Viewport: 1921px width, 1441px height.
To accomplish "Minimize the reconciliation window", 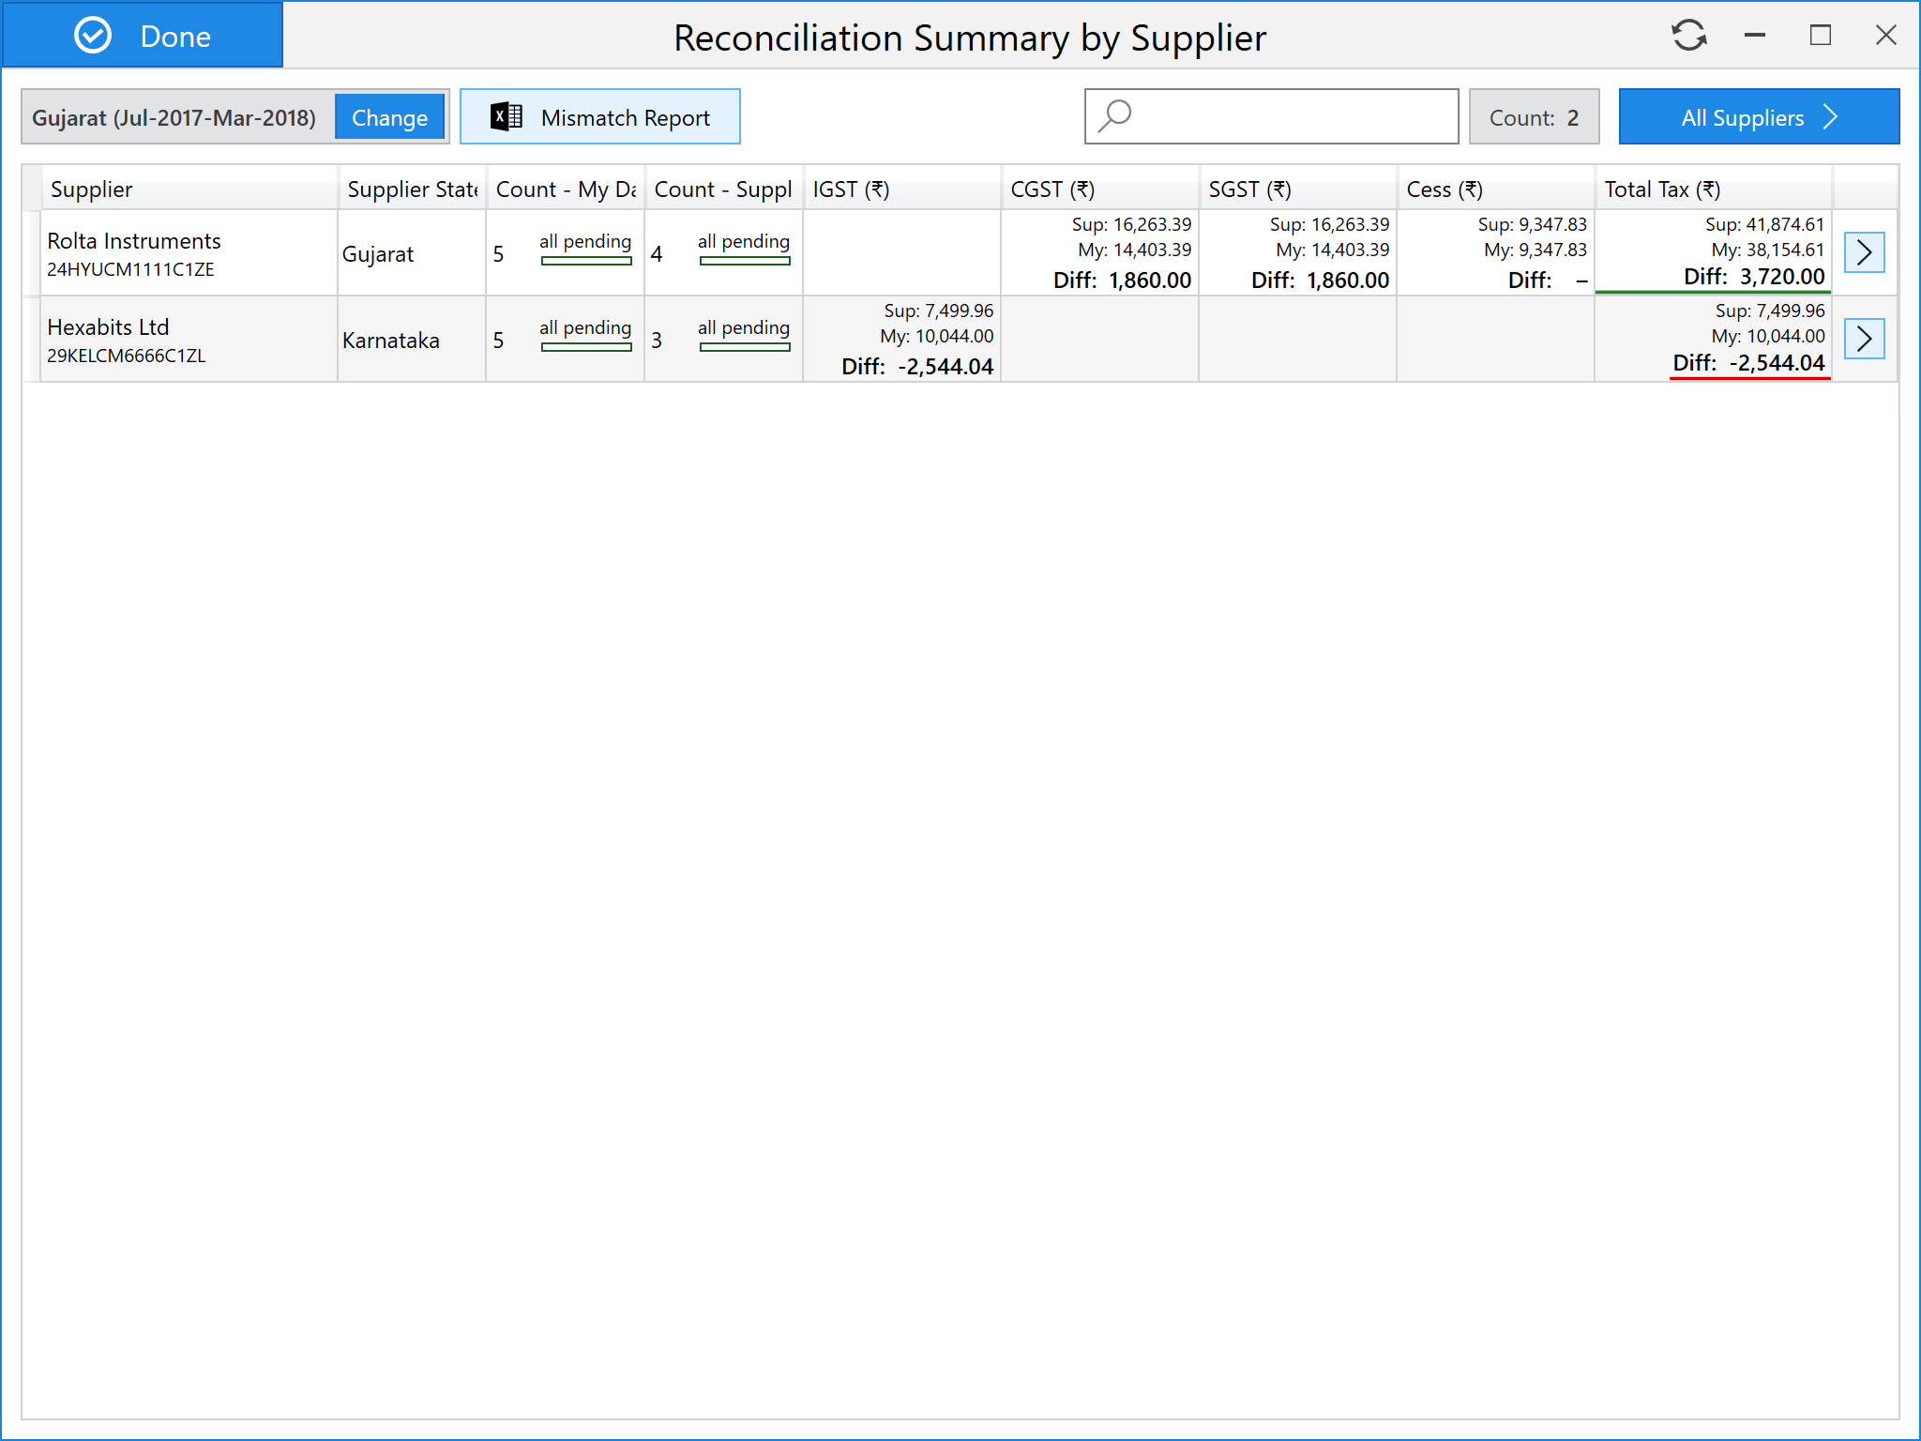I will pos(1754,36).
